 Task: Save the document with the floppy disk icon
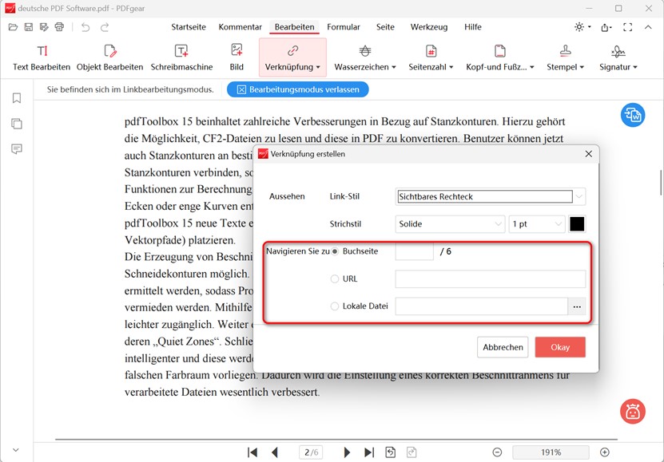[29, 27]
